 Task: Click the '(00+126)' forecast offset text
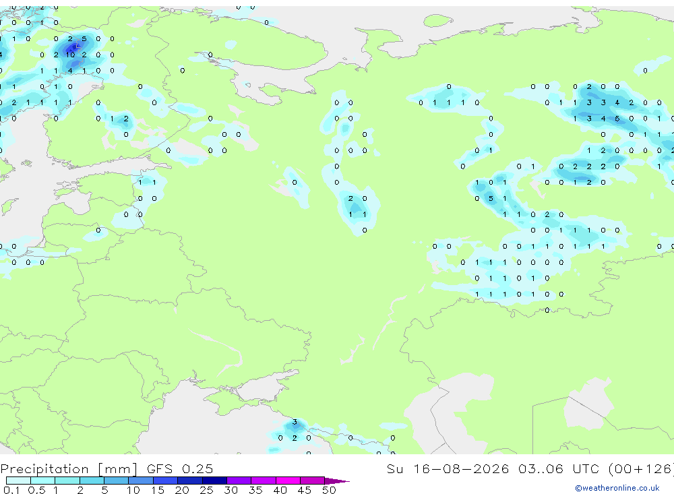[641, 468]
